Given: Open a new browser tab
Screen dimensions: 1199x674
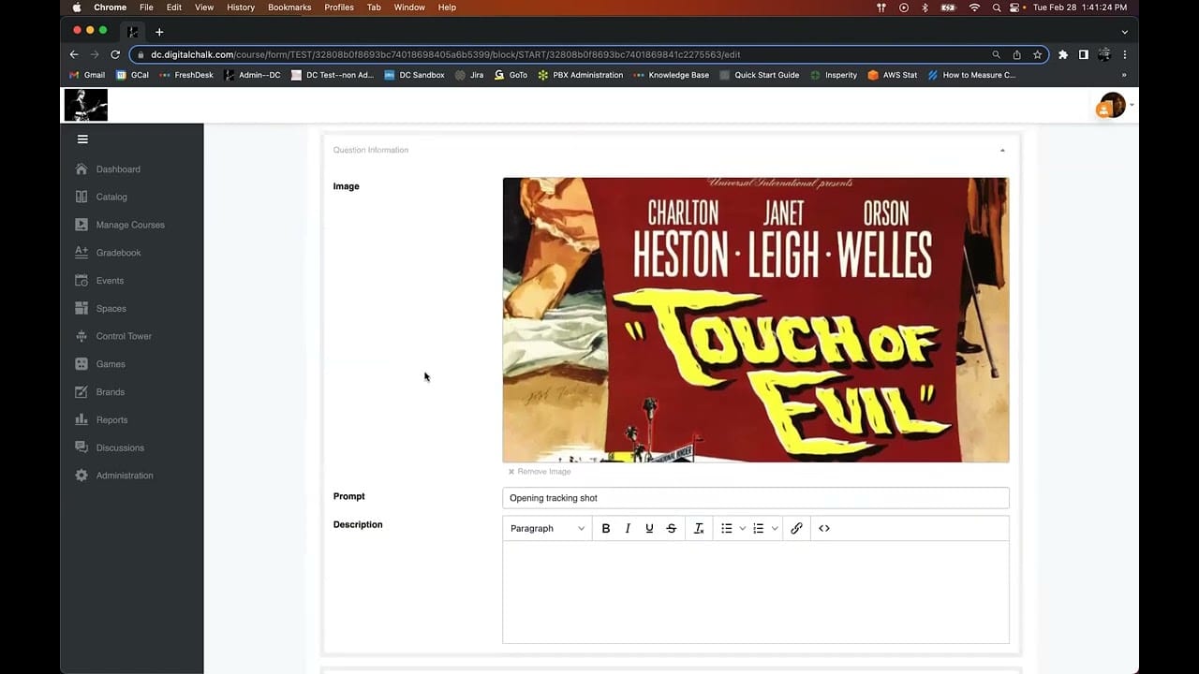Looking at the screenshot, I should pos(159,32).
